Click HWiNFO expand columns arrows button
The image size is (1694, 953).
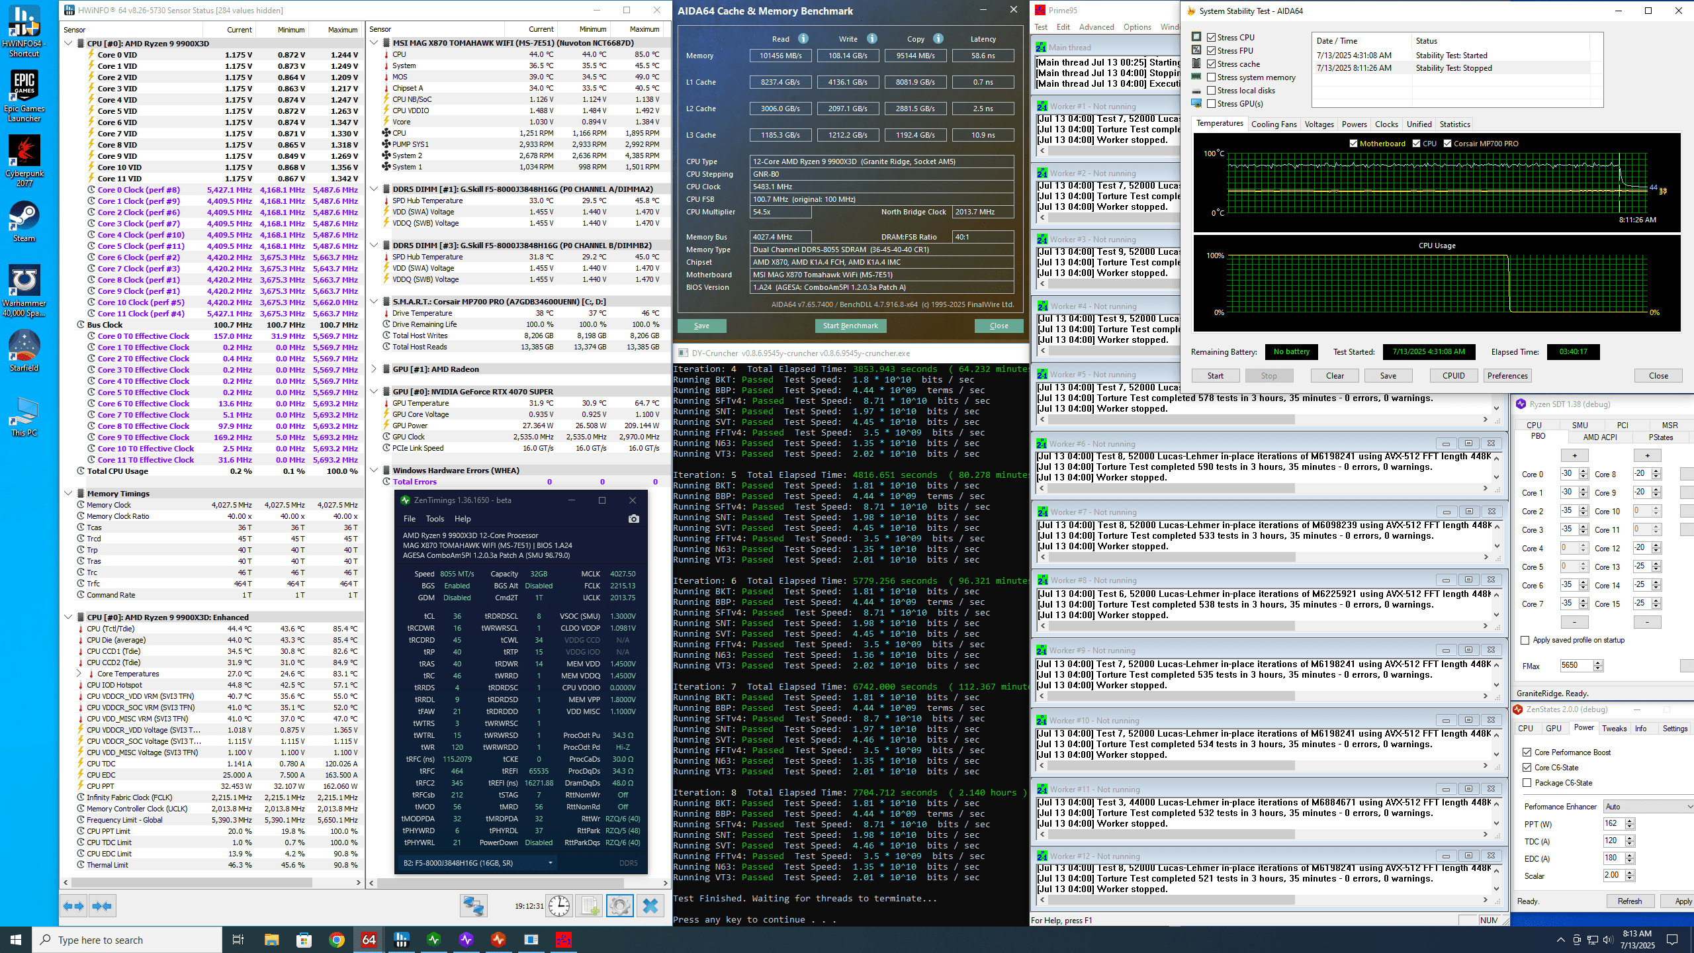point(74,906)
